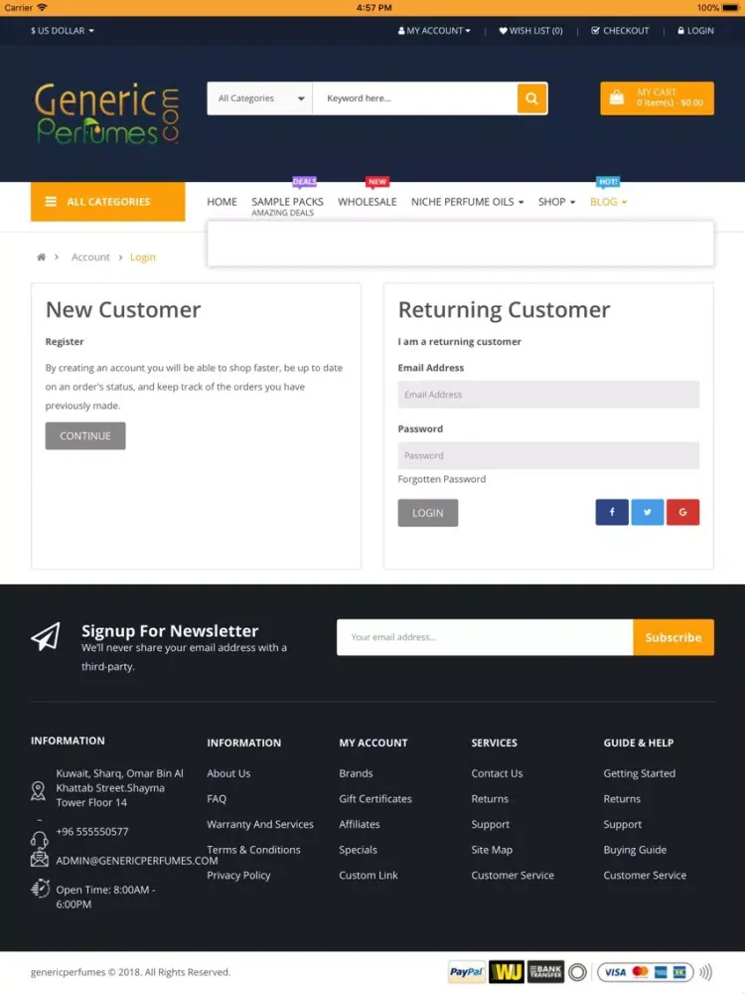The width and height of the screenshot is (745, 994).
Task: Click the lock icon next to Login
Action: coord(681,31)
